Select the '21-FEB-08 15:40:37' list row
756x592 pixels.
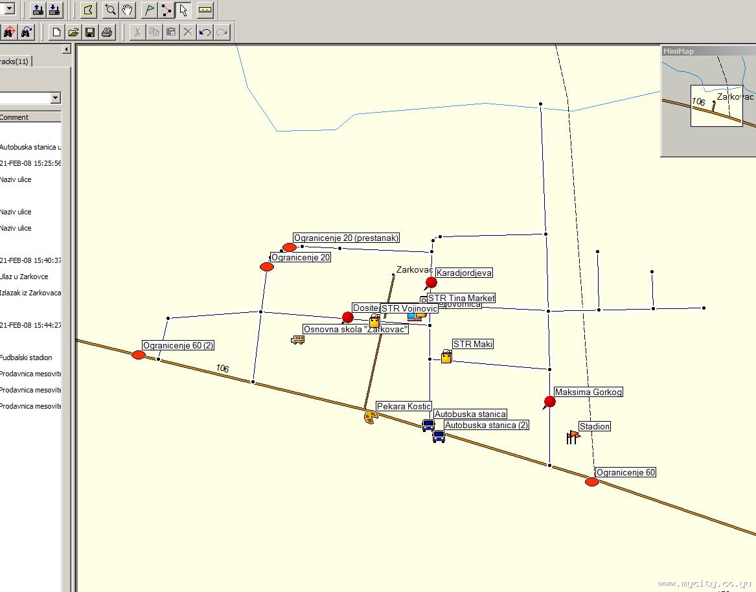[x=30, y=260]
